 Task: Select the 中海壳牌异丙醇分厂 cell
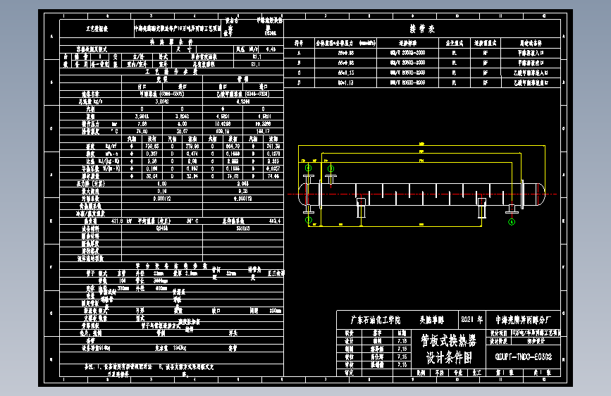(523, 320)
